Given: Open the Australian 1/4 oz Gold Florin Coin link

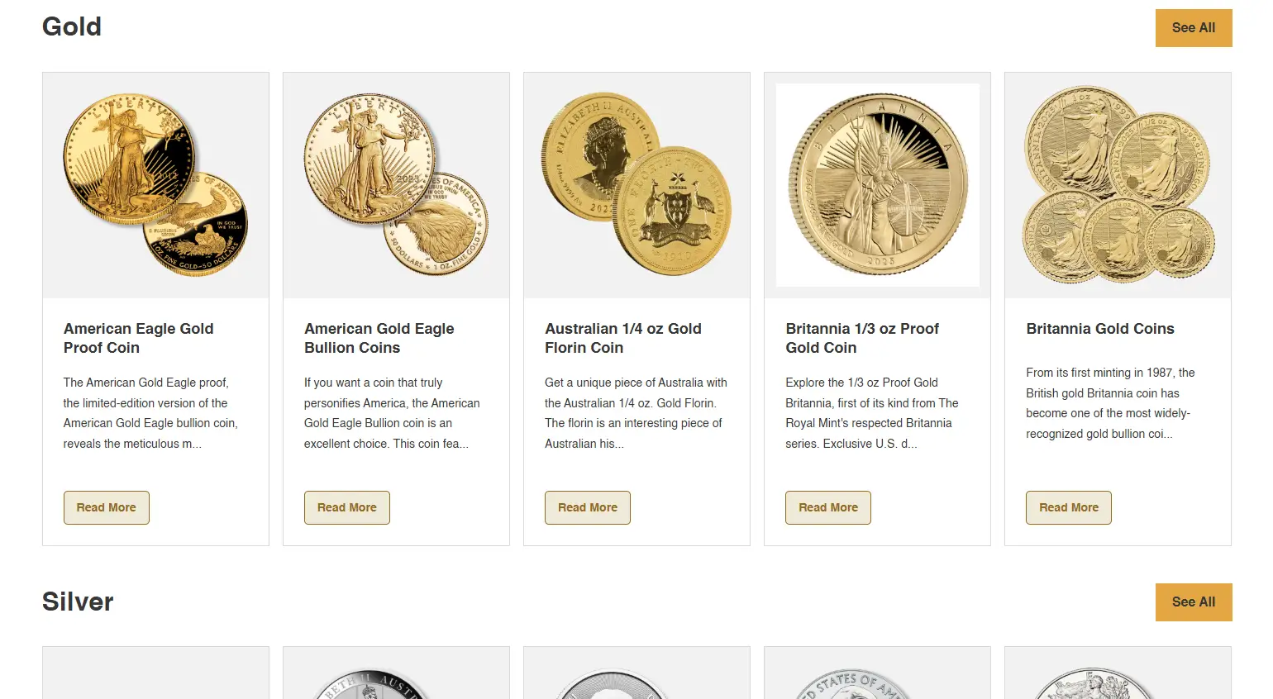Looking at the screenshot, I should 622,338.
